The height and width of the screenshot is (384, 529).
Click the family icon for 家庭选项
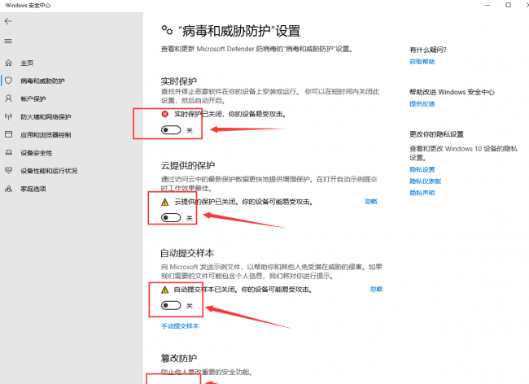[8, 189]
